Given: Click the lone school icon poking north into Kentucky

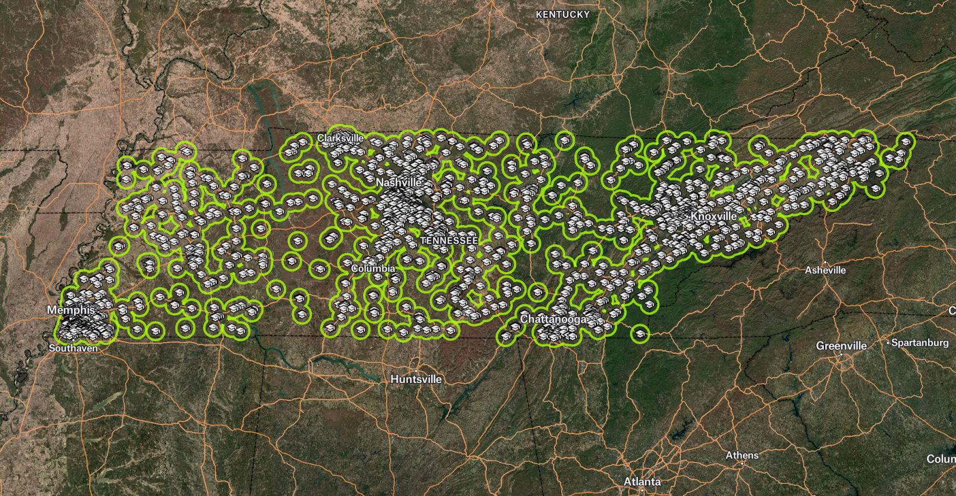Looking at the screenshot, I should click(564, 141).
